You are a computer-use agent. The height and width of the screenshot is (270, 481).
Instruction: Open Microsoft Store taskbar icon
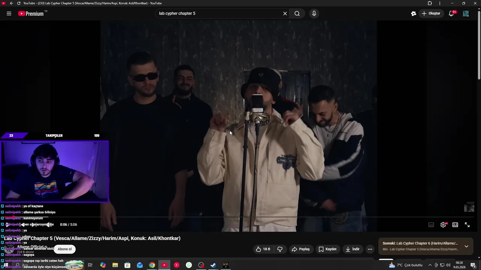(x=127, y=265)
